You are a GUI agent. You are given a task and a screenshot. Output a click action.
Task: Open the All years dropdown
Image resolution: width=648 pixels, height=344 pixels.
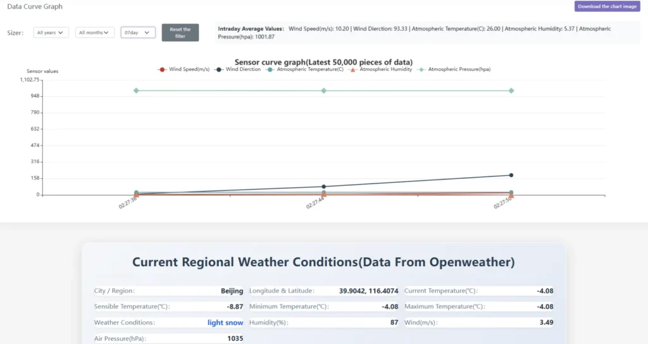pyautogui.click(x=52, y=32)
